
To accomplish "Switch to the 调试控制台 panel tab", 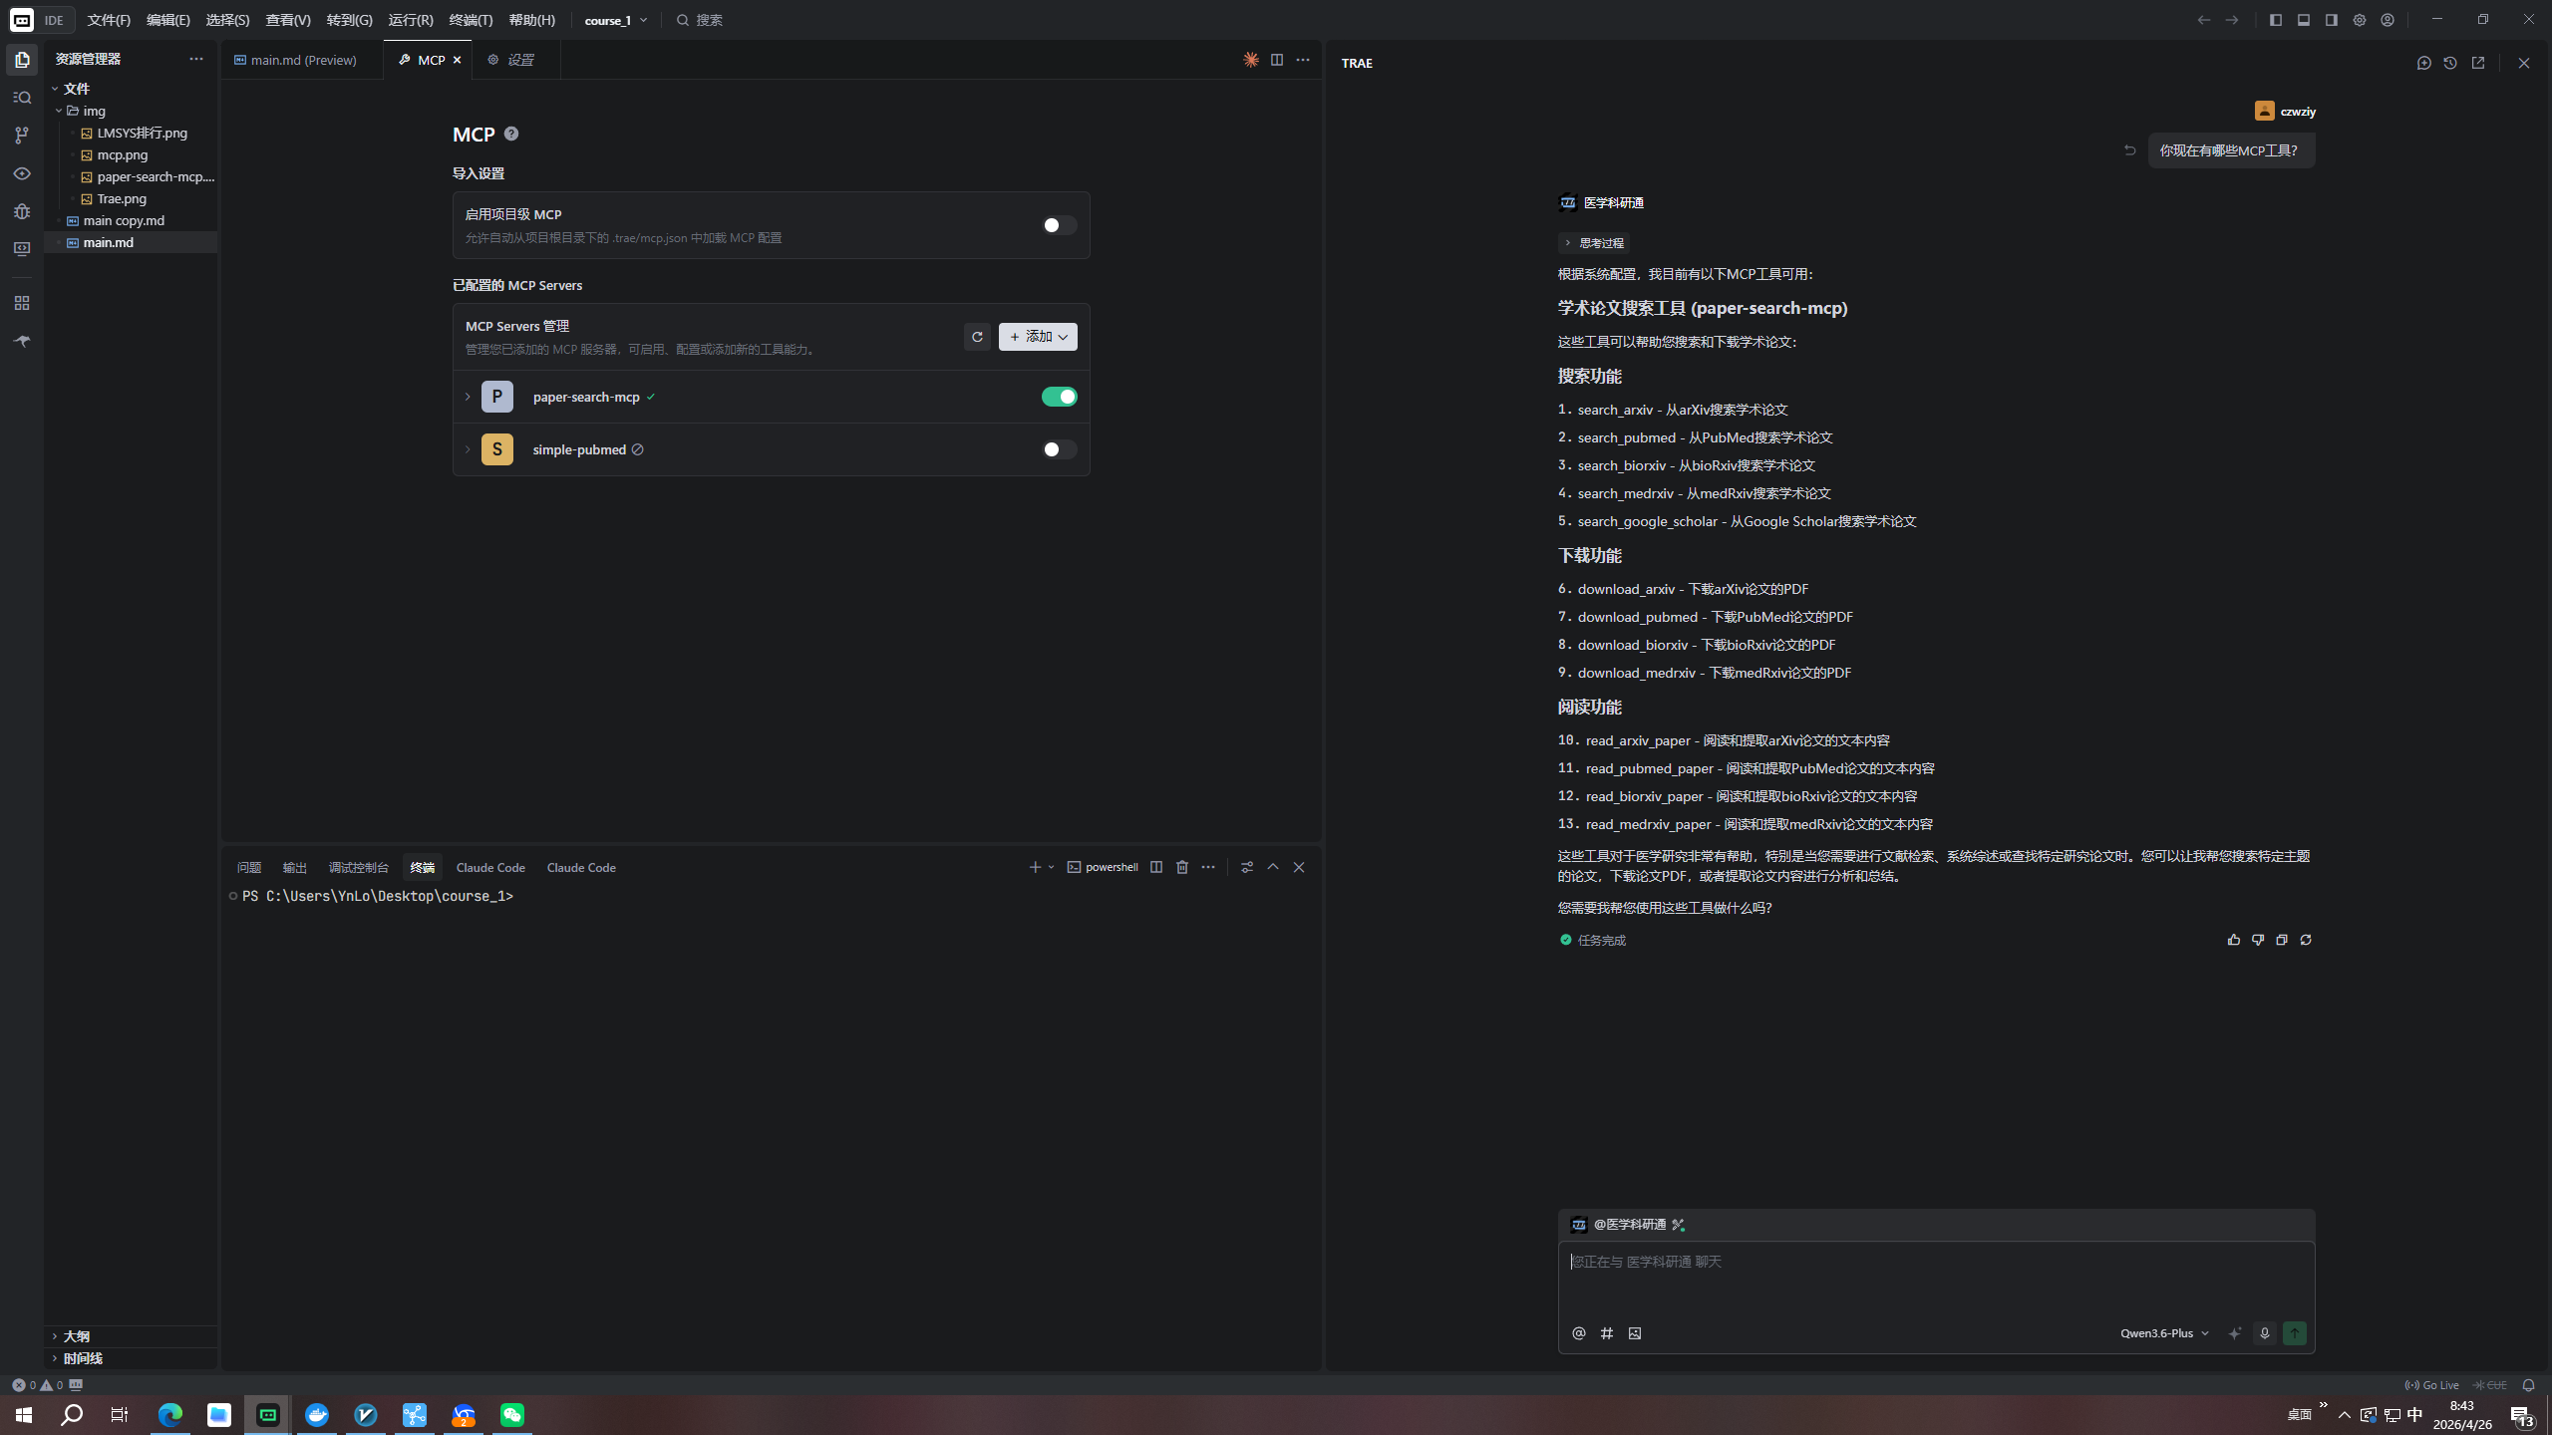I will (359, 867).
